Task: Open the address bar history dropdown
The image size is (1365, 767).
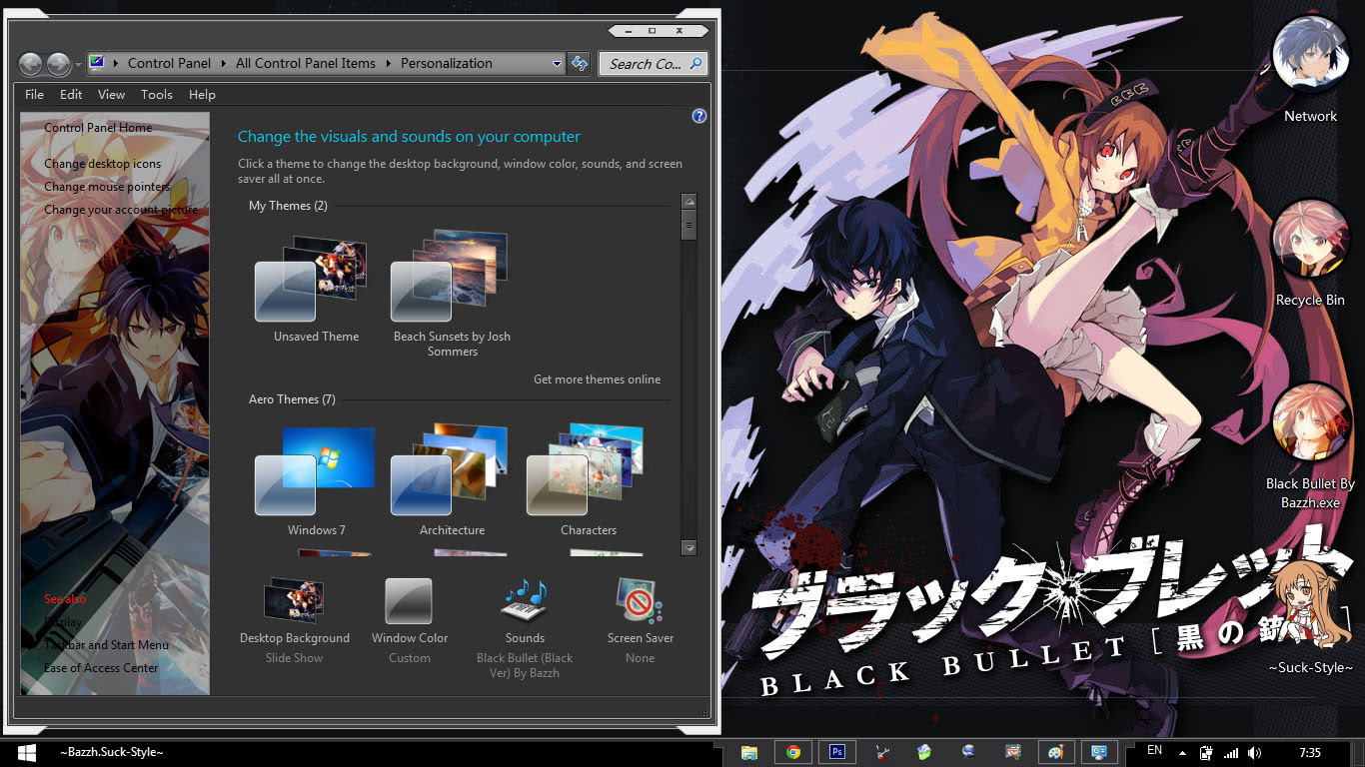Action: pyautogui.click(x=558, y=63)
